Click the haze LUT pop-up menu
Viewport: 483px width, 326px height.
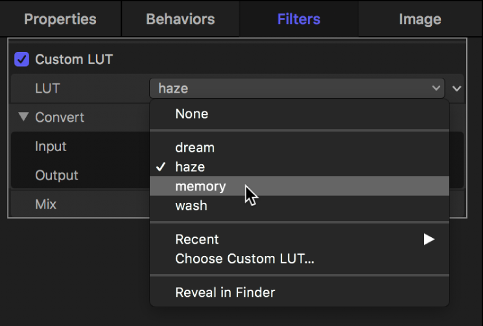[x=296, y=88]
